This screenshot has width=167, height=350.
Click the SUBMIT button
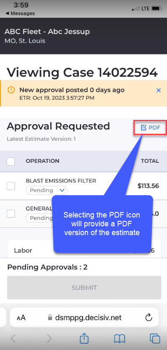click(84, 287)
